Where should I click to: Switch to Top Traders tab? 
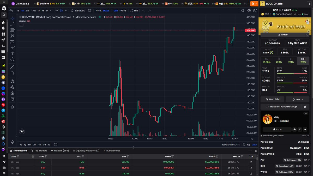pos(39,151)
